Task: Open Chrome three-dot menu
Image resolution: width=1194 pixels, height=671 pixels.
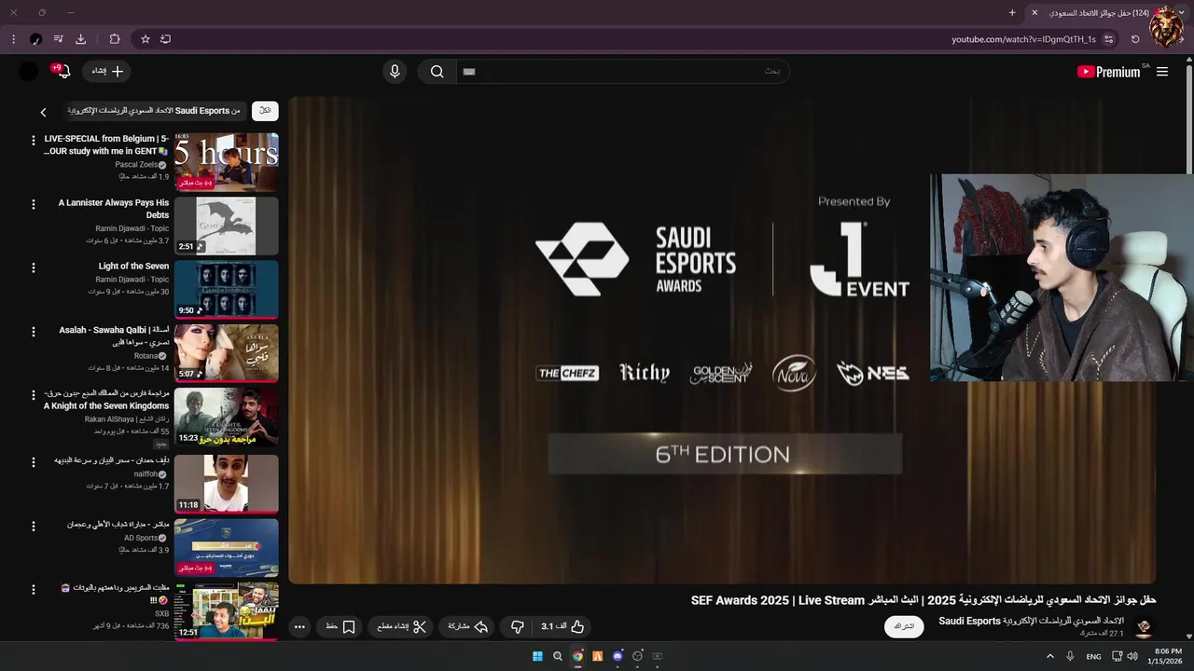Action: 13,39
